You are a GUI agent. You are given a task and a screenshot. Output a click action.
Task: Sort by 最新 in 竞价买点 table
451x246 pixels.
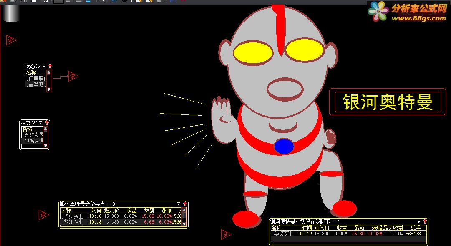tap(149, 210)
